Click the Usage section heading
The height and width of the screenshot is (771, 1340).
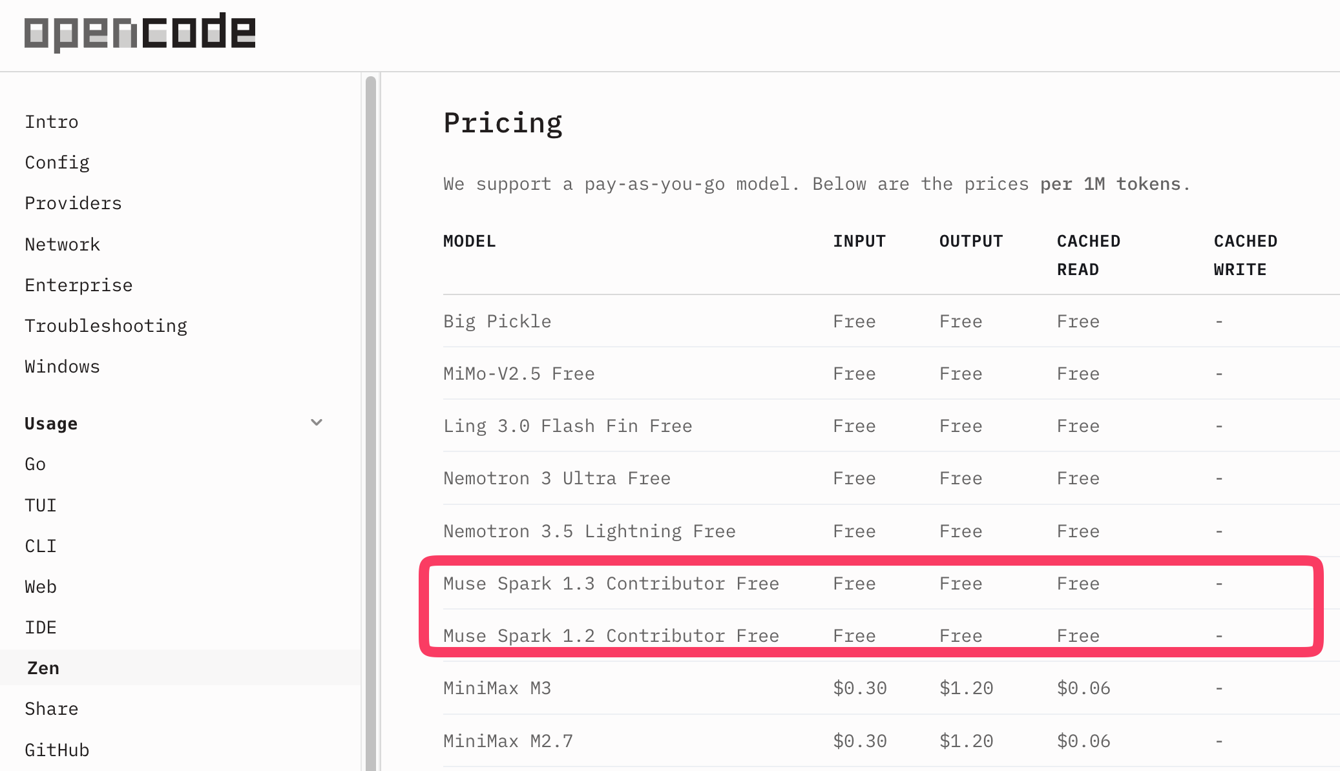51,424
